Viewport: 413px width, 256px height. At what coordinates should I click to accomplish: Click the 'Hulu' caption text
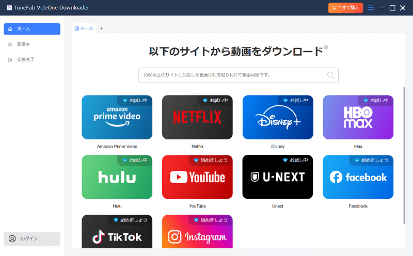117,206
